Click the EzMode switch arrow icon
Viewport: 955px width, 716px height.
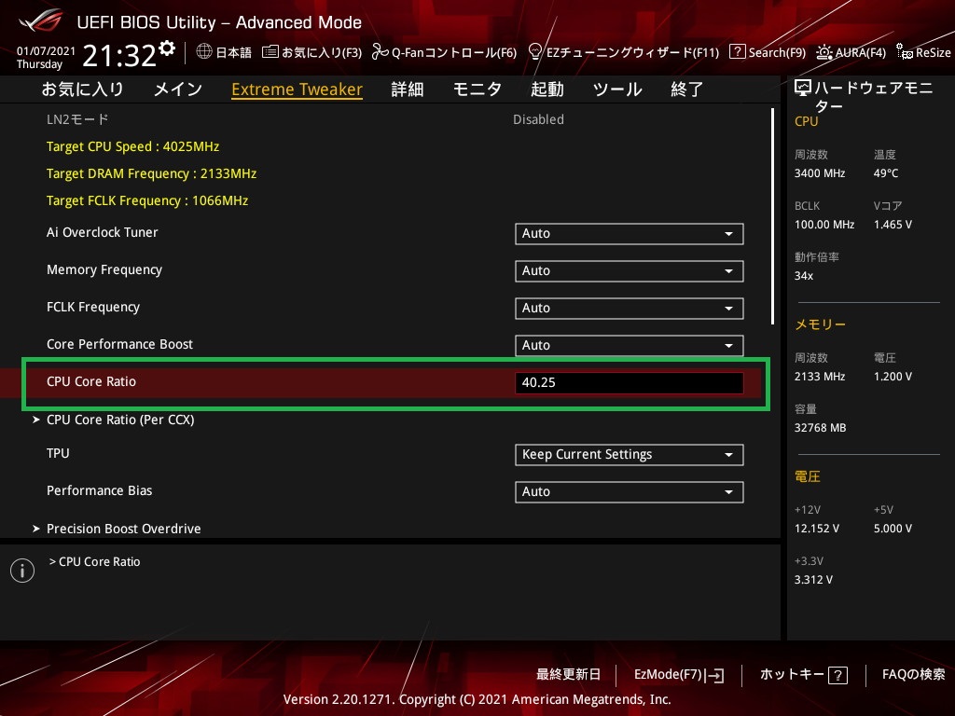point(715,675)
